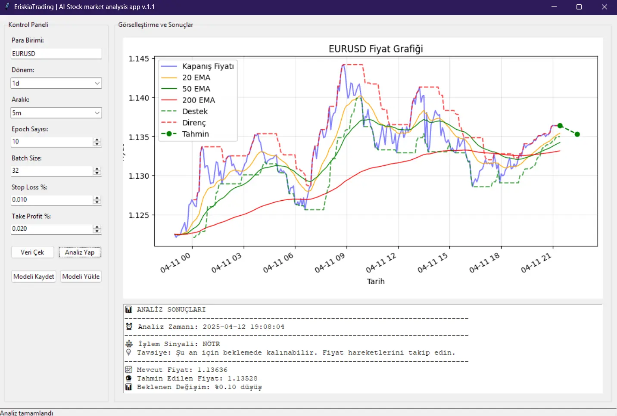The height and width of the screenshot is (416, 617).
Task: Click the icon beside Tahmin Edilen Fiyat
Action: 128,378
